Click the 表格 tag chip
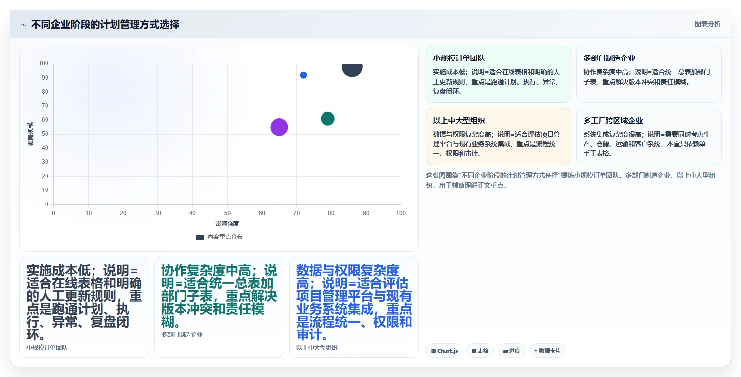The width and height of the screenshot is (741, 377). [x=480, y=351]
